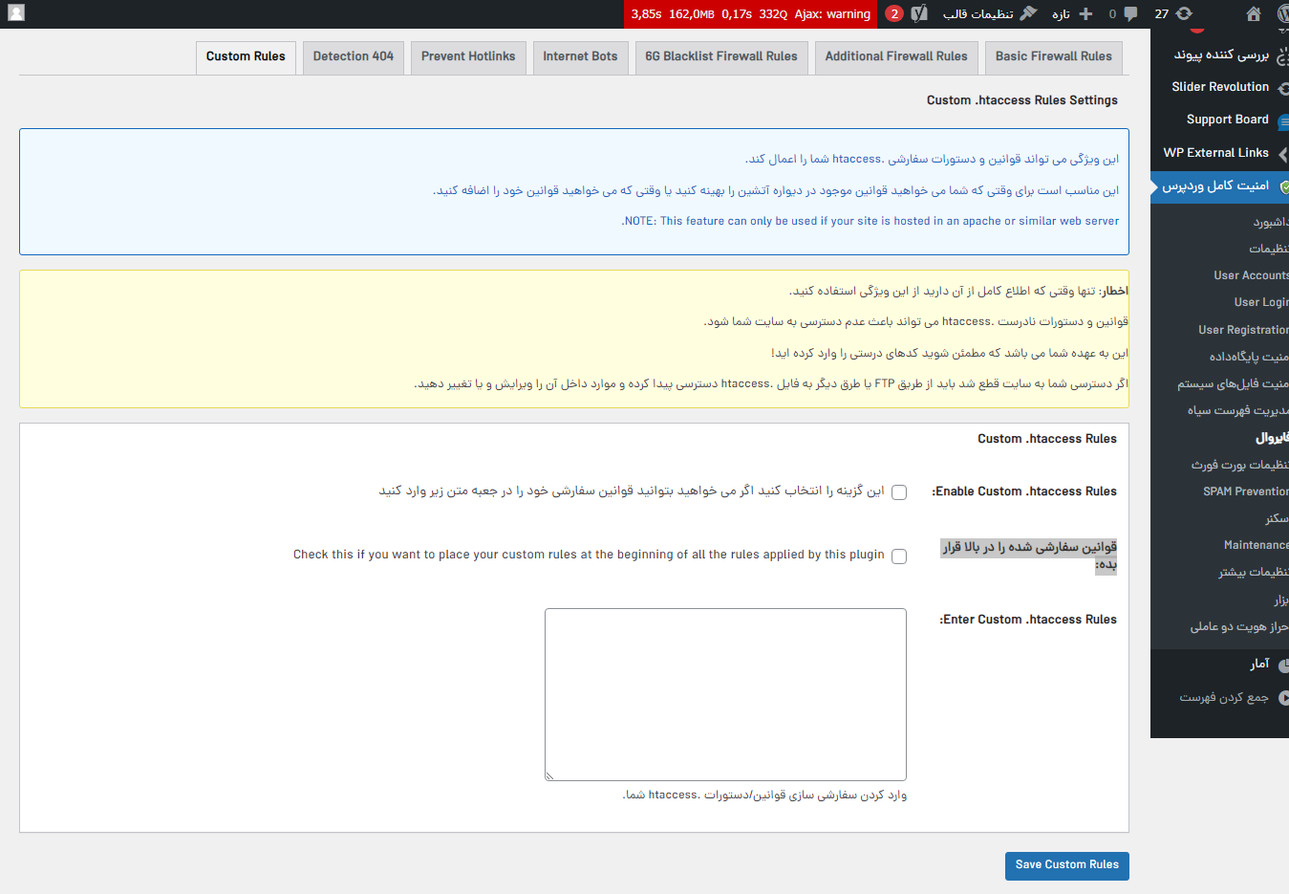
Task: Visit site via the home icon
Action: pyautogui.click(x=1254, y=13)
